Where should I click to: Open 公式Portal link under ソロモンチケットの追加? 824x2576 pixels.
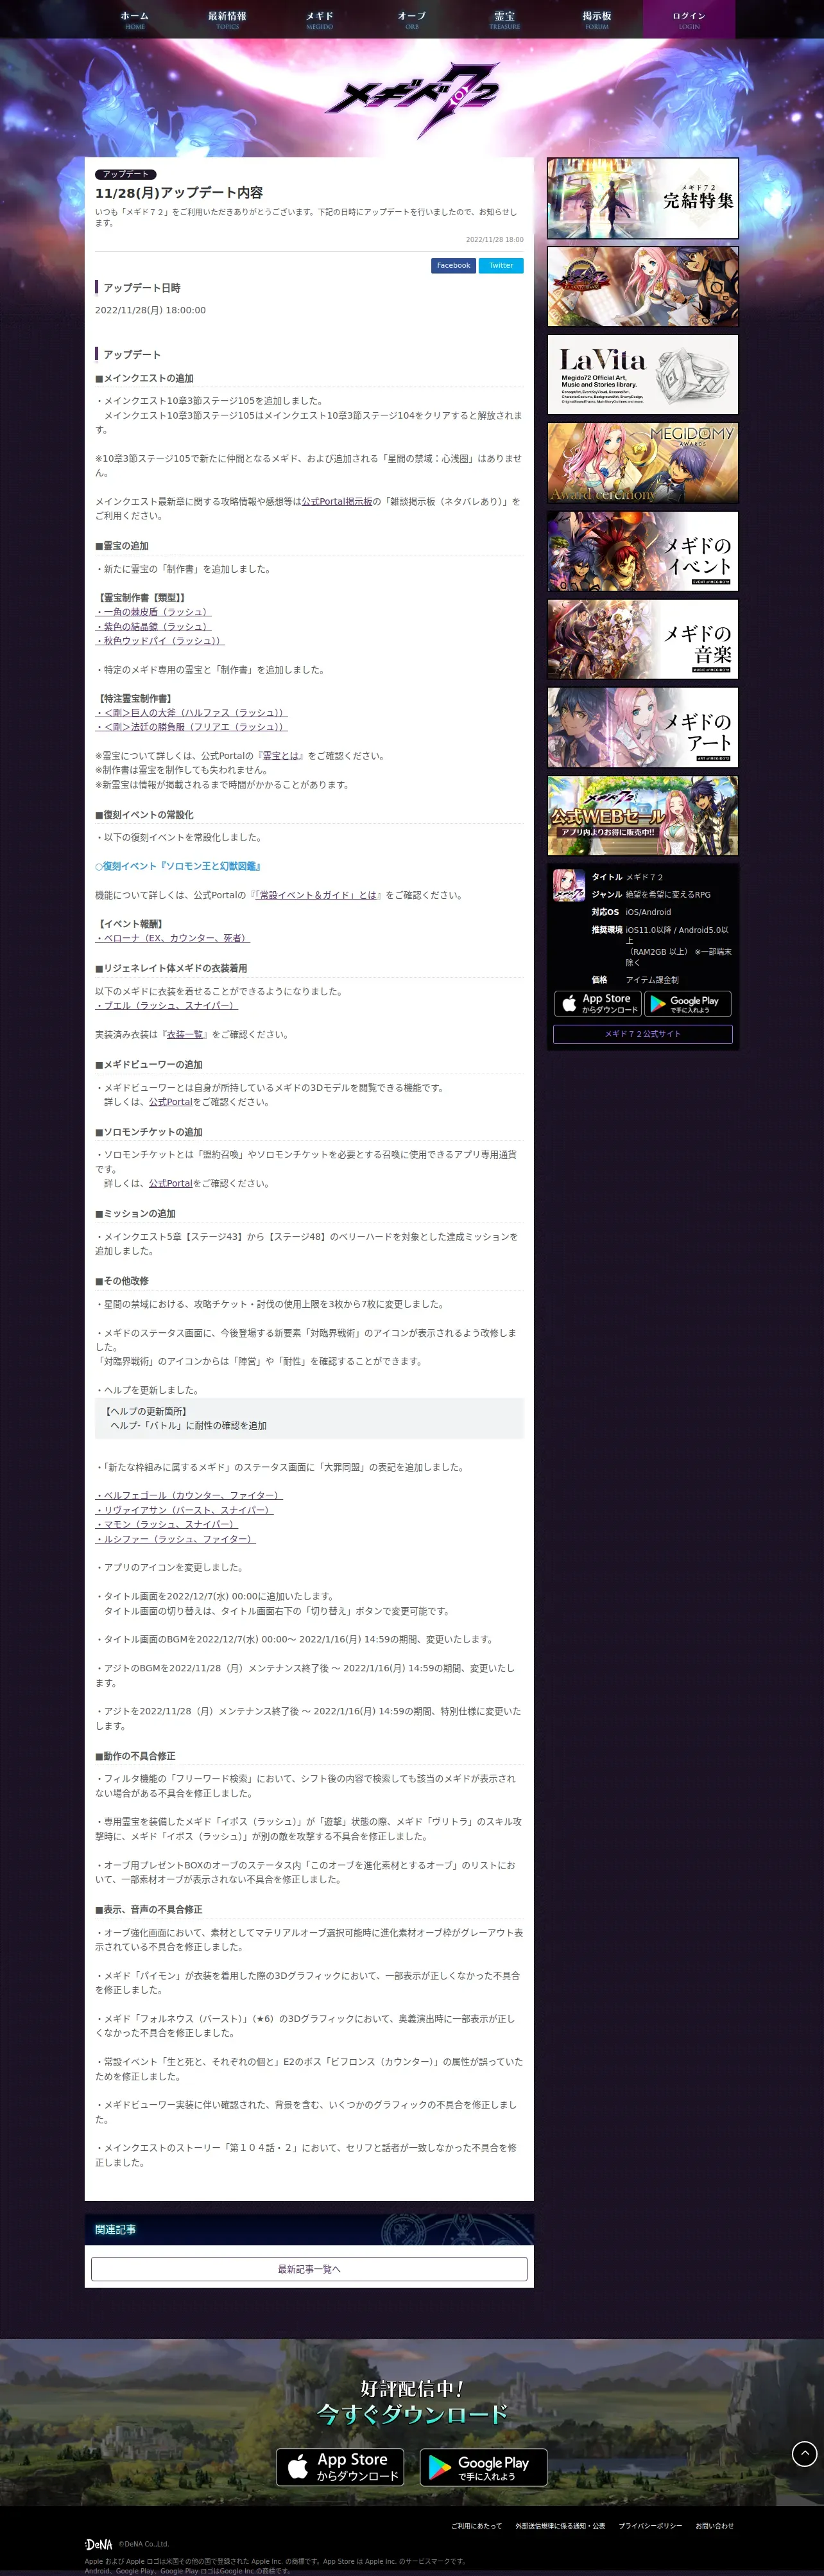[x=170, y=1183]
